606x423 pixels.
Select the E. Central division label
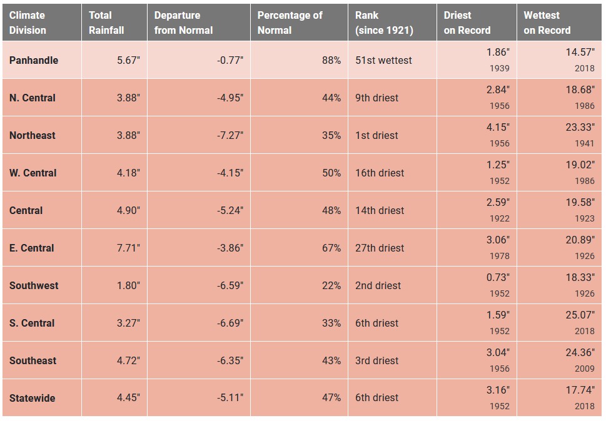click(32, 248)
